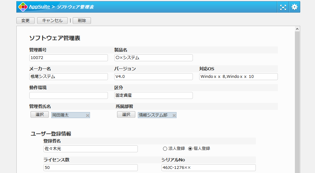
Task: Focus the 製品名 text field
Action: [x=154, y=58]
